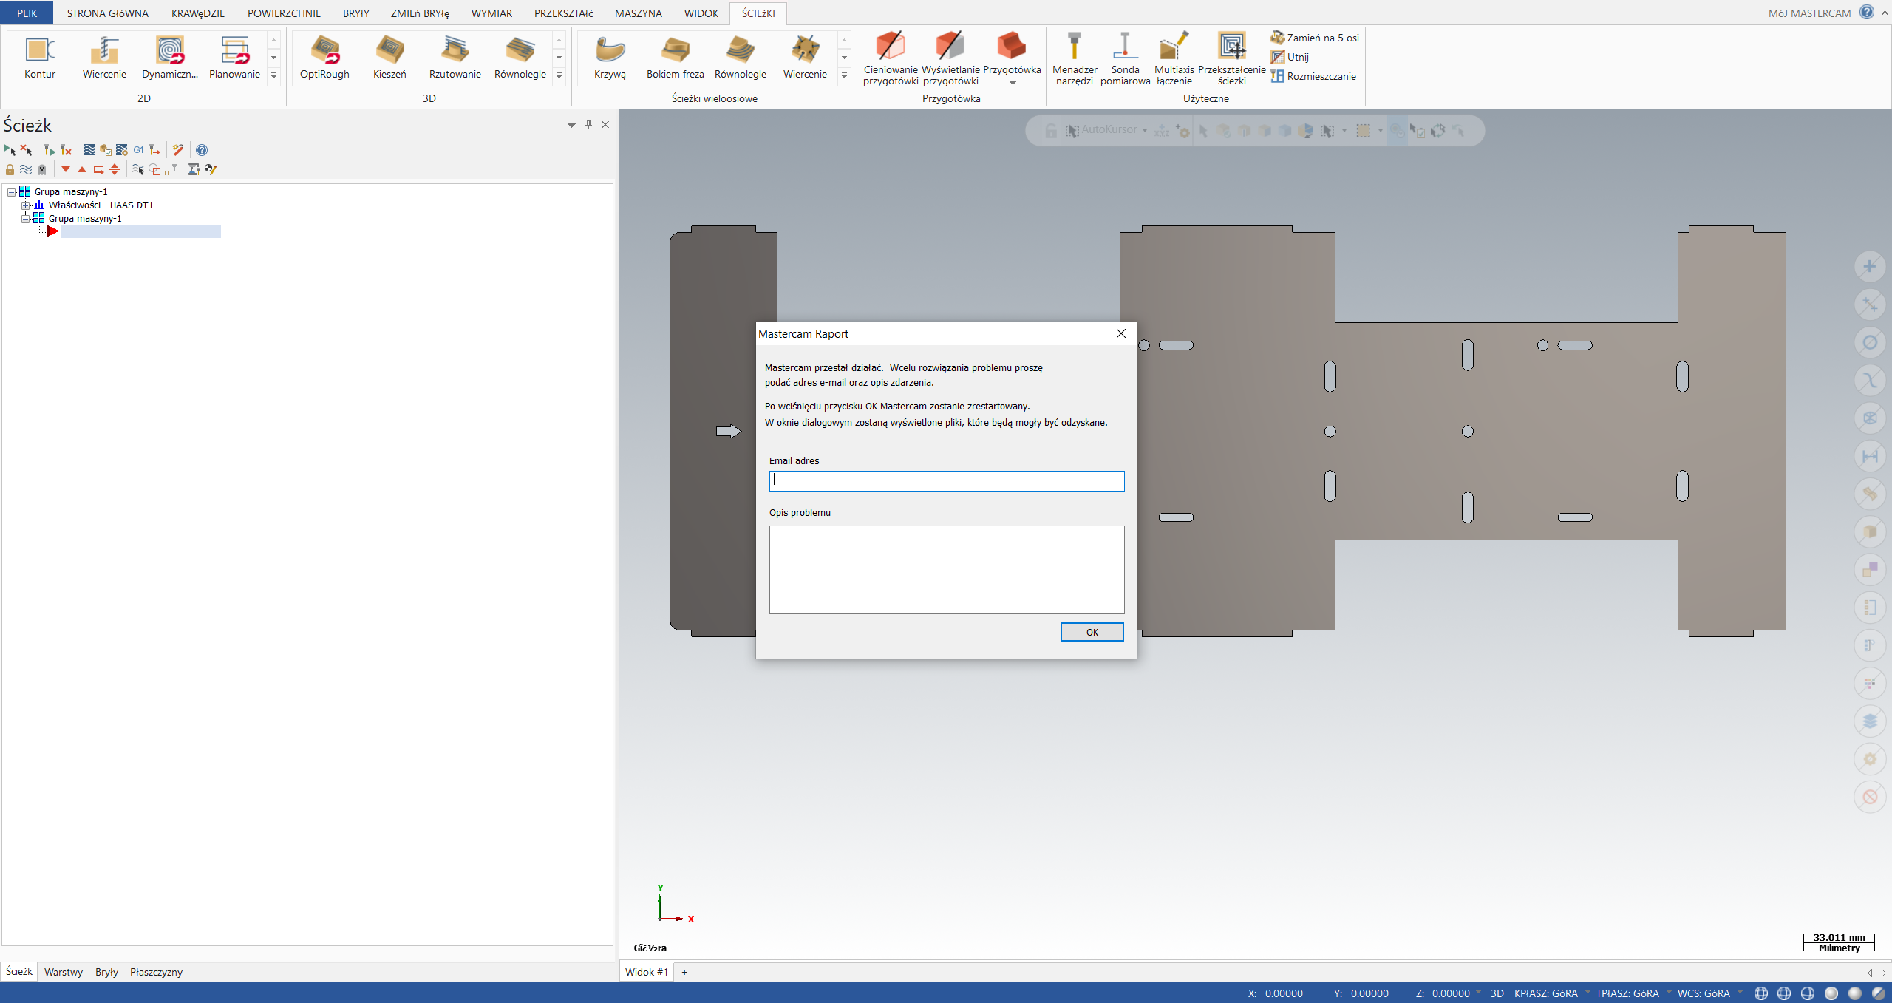Switch to the WIDOK ribbon tab
The image size is (1892, 1003).
701,13
